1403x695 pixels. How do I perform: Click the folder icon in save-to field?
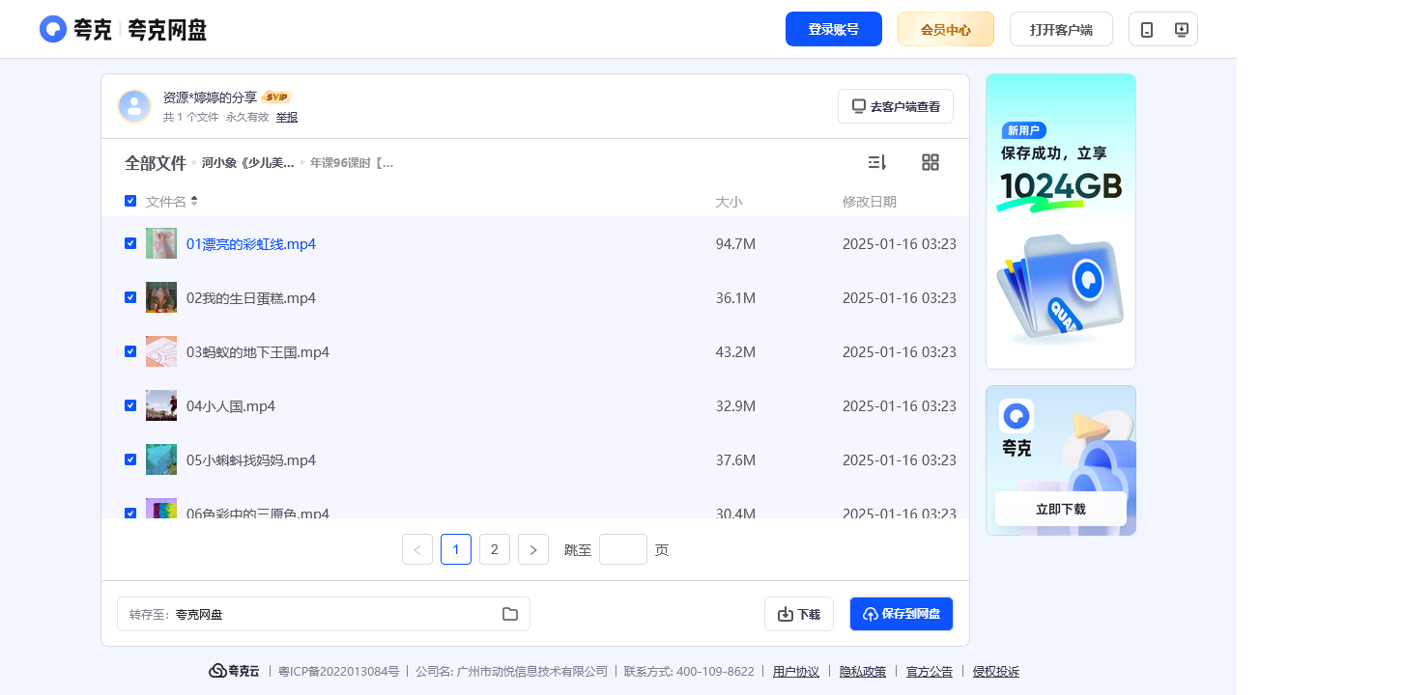[510, 614]
